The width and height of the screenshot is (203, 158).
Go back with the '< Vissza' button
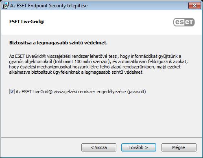(99, 147)
